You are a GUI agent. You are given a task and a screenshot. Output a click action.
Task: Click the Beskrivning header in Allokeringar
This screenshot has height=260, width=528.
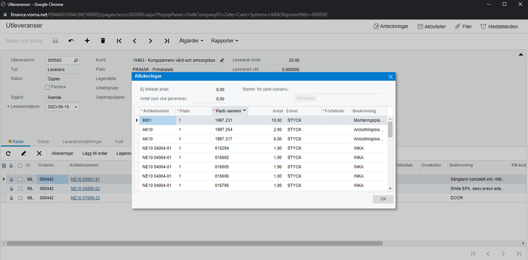point(369,111)
